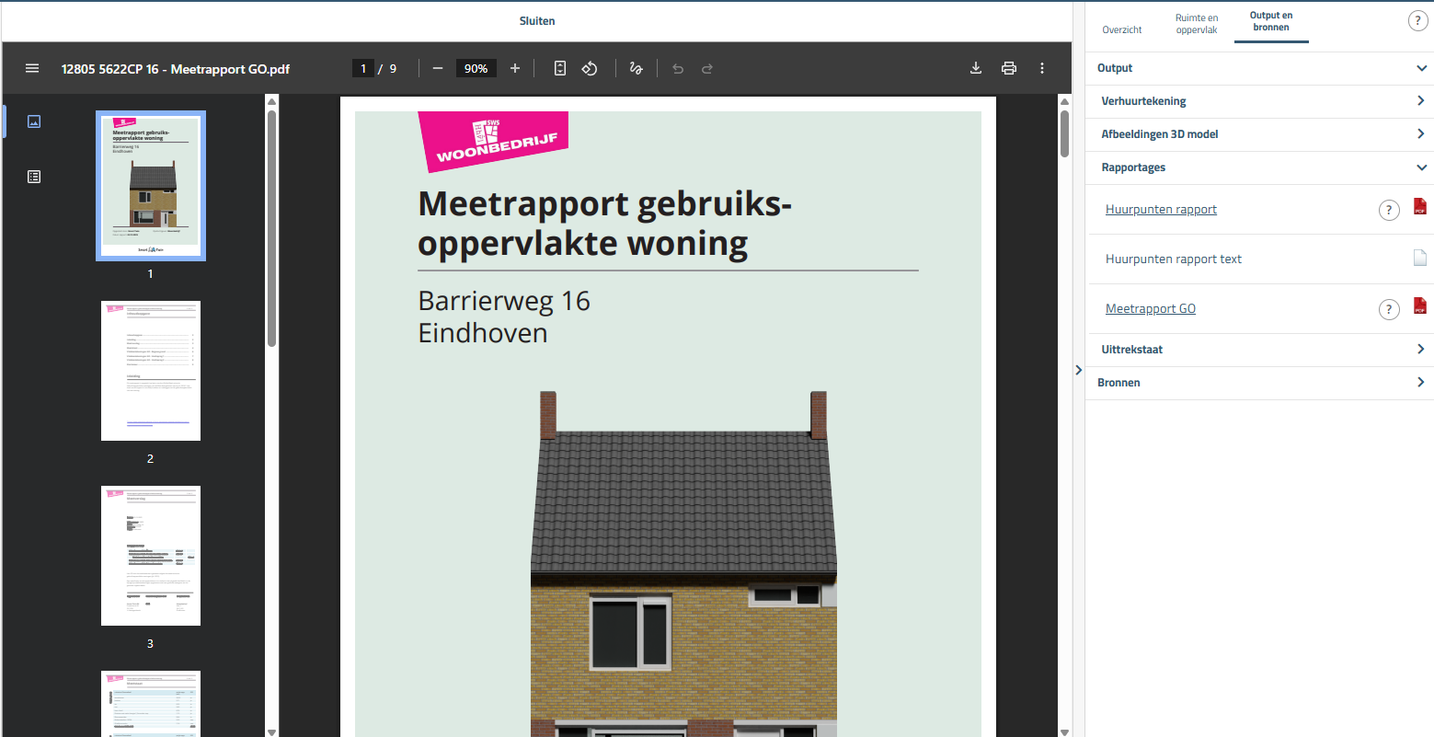
Task: Click the global help icon top right corner
Action: pyautogui.click(x=1417, y=19)
